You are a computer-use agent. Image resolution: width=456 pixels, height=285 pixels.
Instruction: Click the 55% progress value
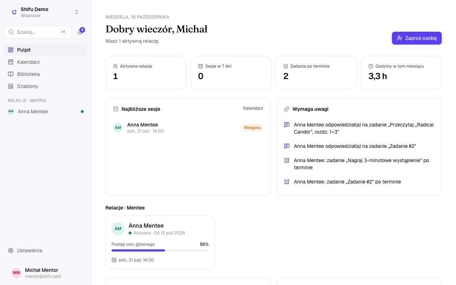(204, 244)
